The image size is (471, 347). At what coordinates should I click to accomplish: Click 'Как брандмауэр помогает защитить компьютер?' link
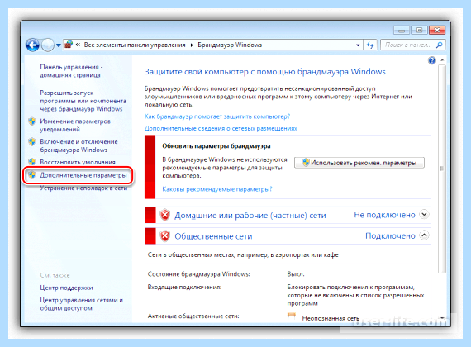pyautogui.click(x=217, y=116)
